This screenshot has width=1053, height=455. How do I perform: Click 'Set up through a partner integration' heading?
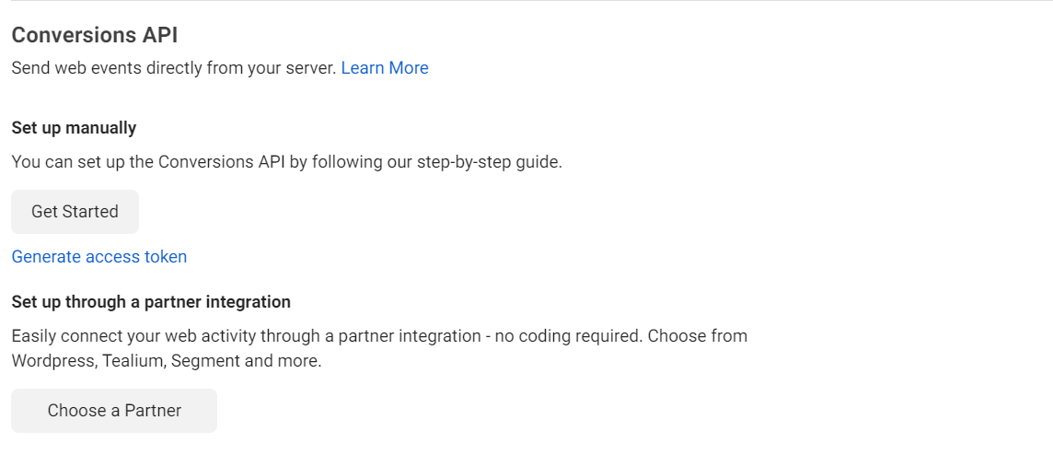point(151,302)
